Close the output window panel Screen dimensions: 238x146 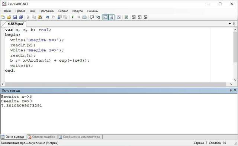235,90
